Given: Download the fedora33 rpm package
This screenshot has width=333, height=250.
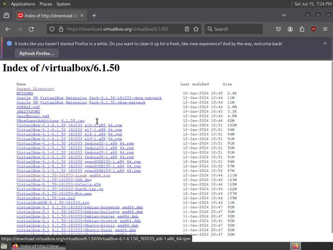Looking at the screenshot, I should (75, 148).
